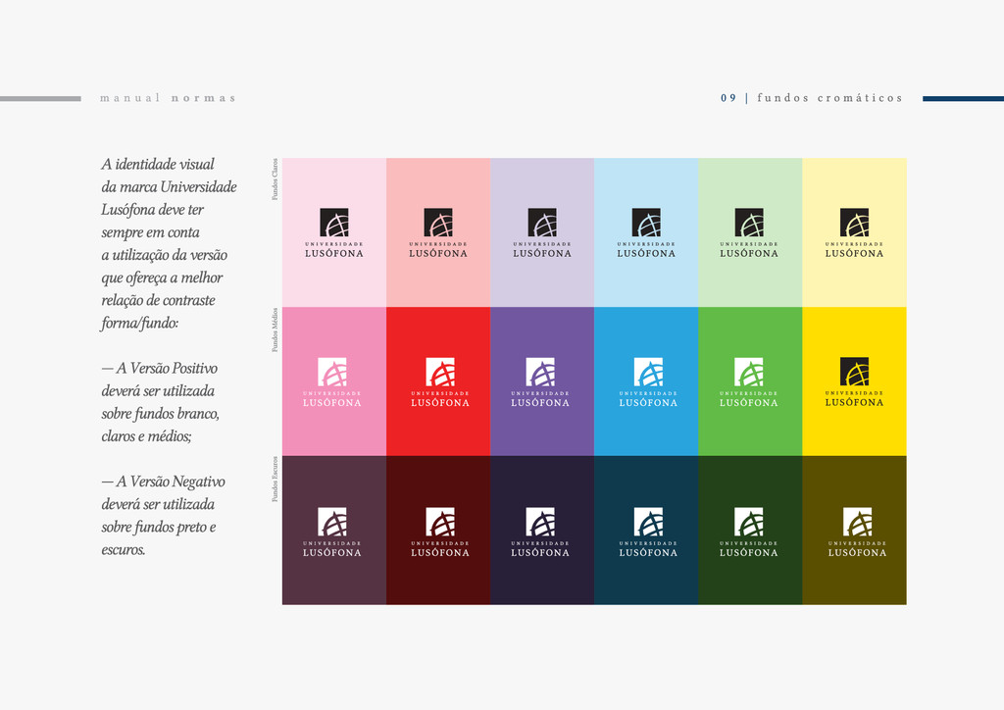
Task: Click the white emblem on the olive background
Action: tap(857, 522)
